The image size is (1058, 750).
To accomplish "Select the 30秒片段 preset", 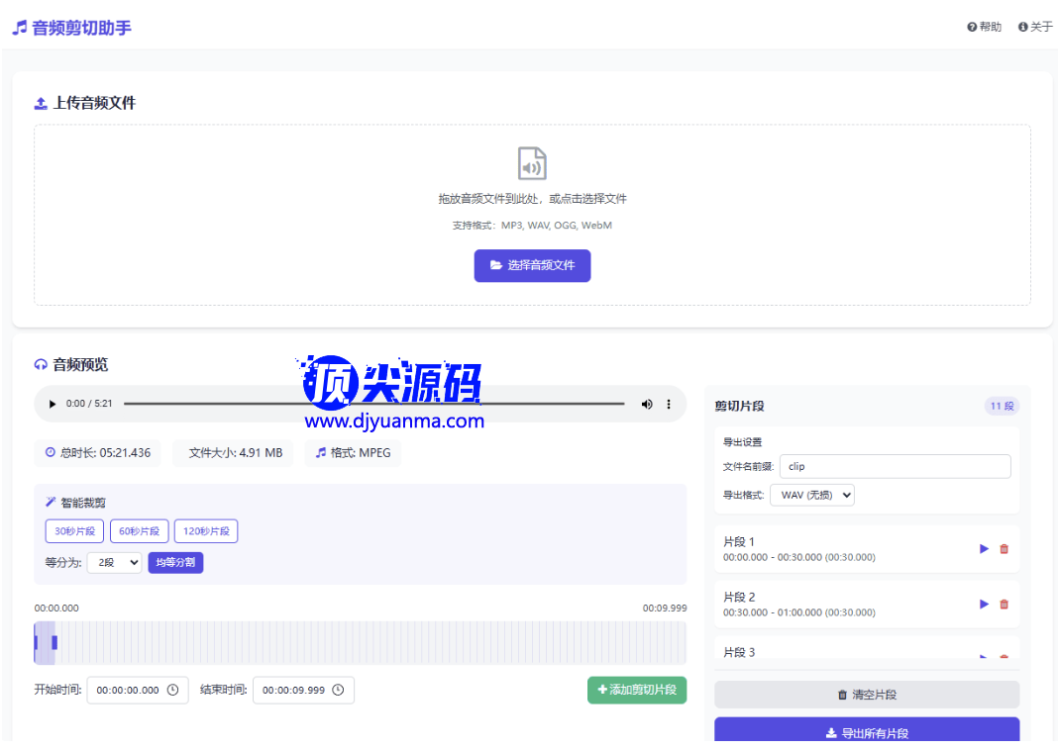I will coord(74,531).
